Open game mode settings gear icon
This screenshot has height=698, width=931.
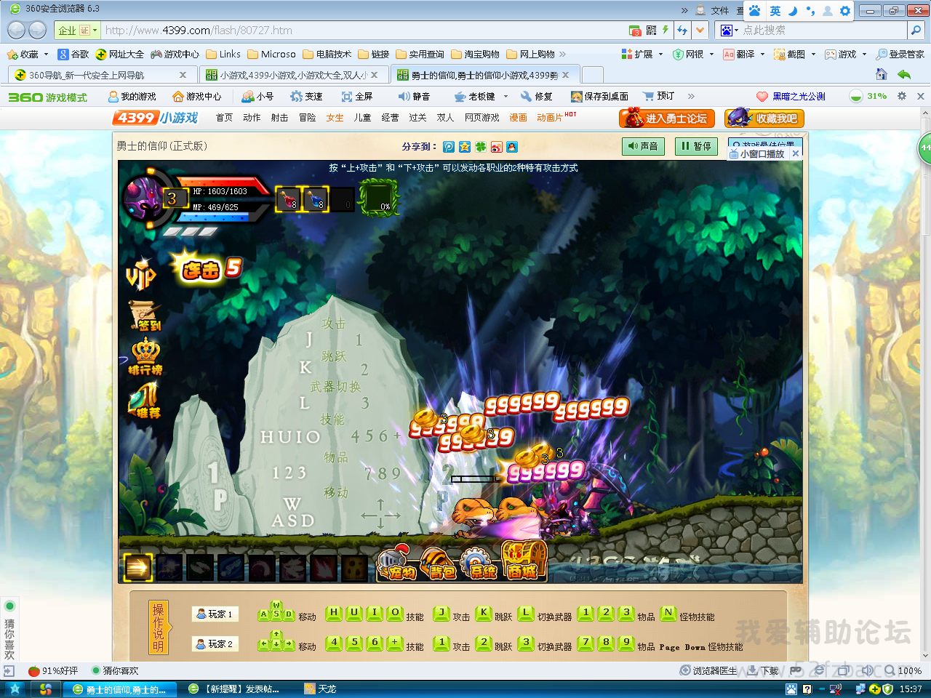[902, 96]
